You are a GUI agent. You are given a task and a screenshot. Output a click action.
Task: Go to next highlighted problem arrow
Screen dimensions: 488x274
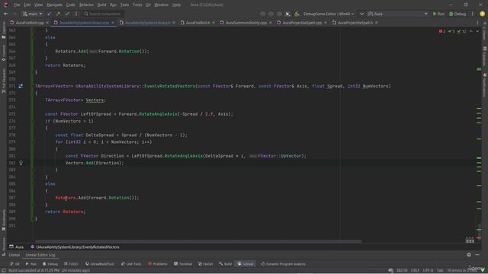tap(477, 31)
